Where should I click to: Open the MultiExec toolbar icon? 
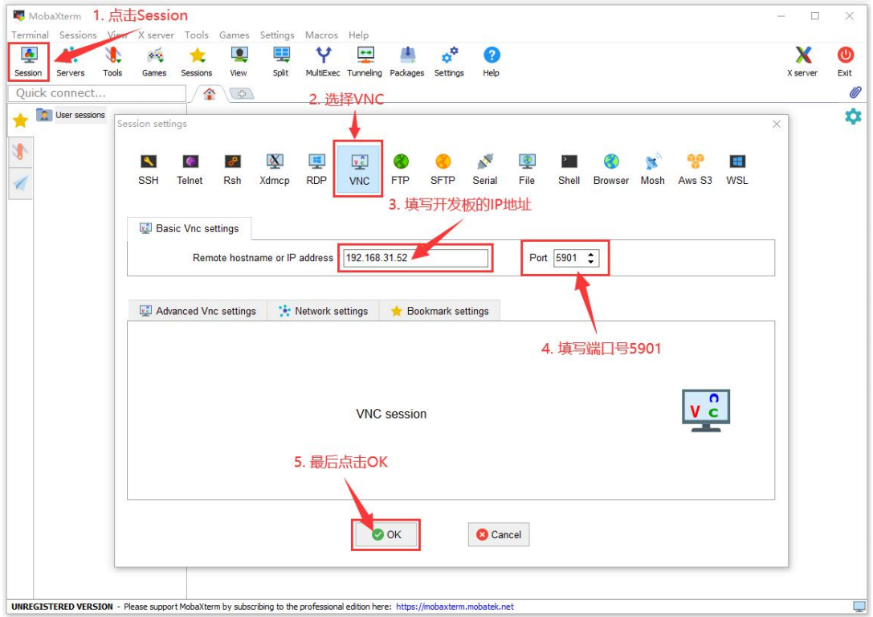point(323,61)
